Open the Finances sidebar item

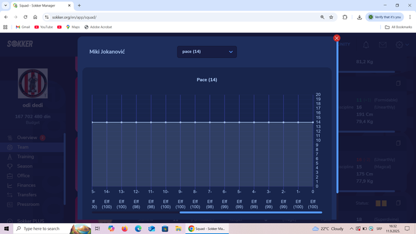(x=26, y=185)
